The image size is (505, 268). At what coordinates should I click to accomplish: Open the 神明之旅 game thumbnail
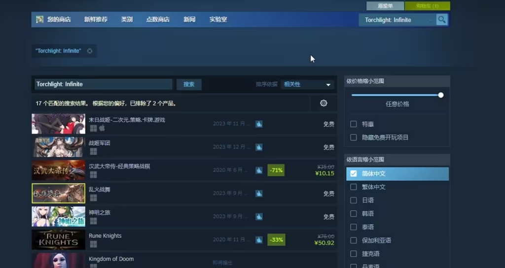(59, 217)
